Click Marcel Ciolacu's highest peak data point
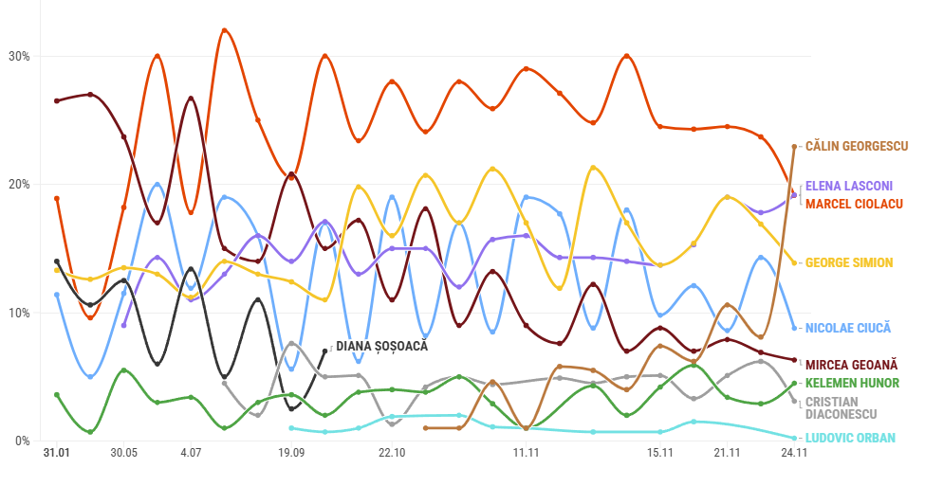925x486 pixels. tap(224, 30)
